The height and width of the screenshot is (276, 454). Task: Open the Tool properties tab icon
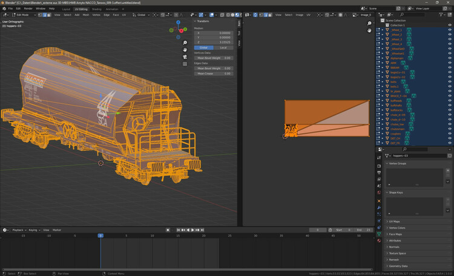coord(379,158)
